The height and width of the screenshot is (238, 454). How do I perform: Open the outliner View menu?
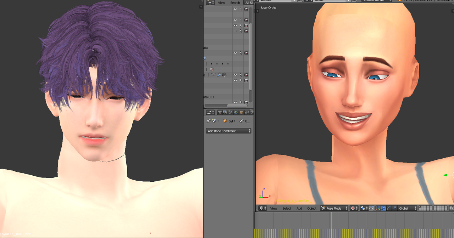pos(221,2)
